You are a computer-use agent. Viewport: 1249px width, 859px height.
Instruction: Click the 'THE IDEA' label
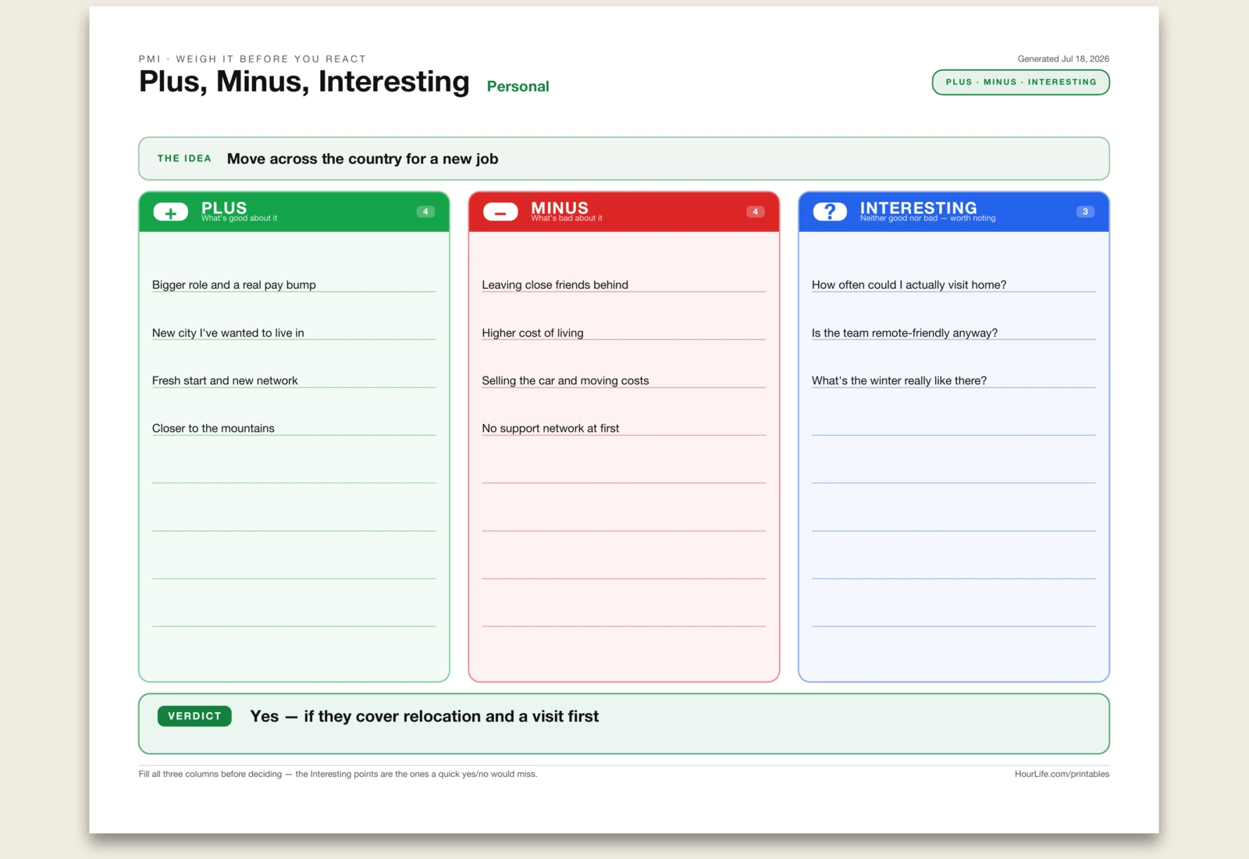[184, 159]
